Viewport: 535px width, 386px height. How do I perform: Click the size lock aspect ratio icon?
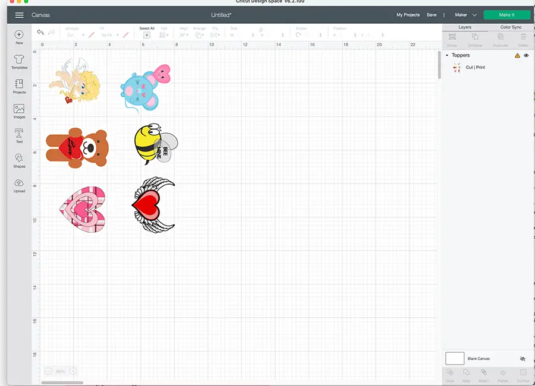click(x=261, y=30)
